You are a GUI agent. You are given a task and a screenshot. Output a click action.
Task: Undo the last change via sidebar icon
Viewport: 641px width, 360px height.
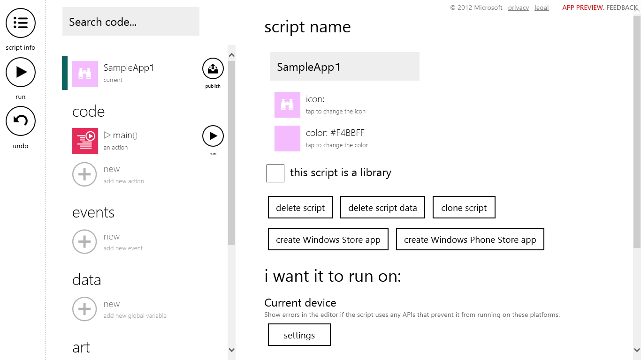click(x=20, y=121)
